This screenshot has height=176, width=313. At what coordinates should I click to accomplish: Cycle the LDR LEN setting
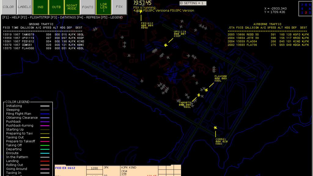[x=103, y=7]
